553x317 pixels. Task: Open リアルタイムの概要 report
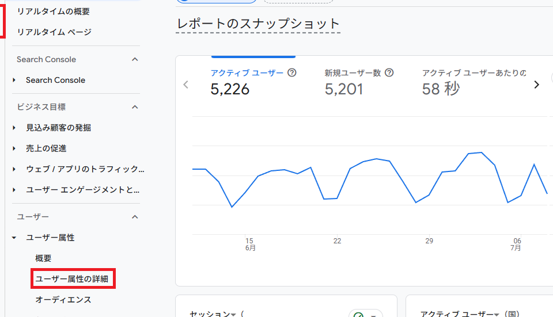click(53, 12)
